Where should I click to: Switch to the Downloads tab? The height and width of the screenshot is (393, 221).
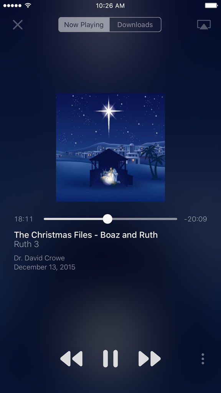(x=135, y=25)
